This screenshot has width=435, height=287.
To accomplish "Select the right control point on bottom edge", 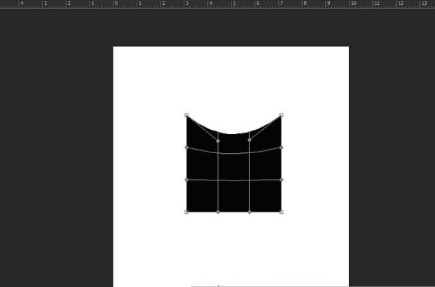I will (x=249, y=212).
